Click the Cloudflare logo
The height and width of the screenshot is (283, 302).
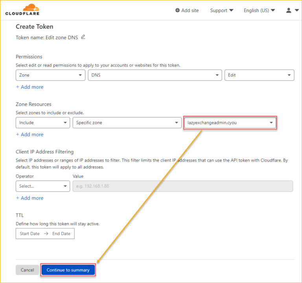pos(22,9)
